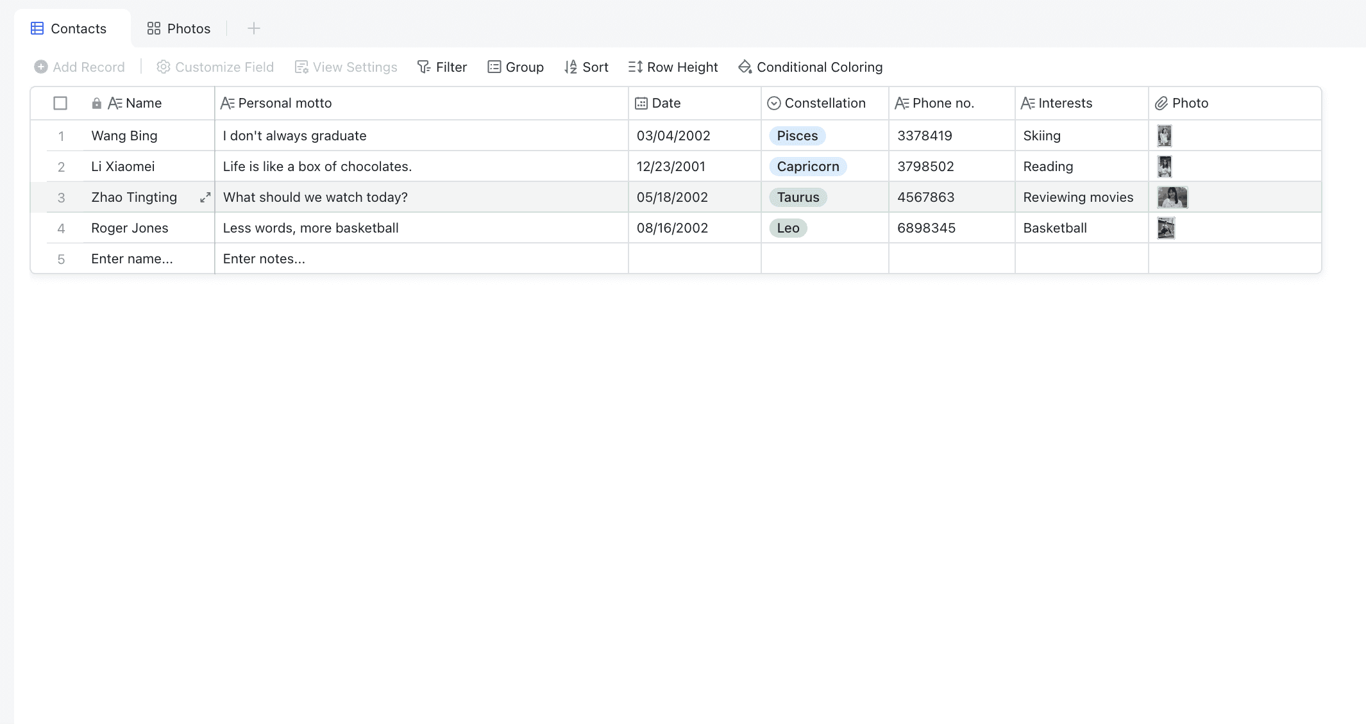Click the Group icon in toolbar
Screen dimensions: 1366x724
pyautogui.click(x=494, y=67)
